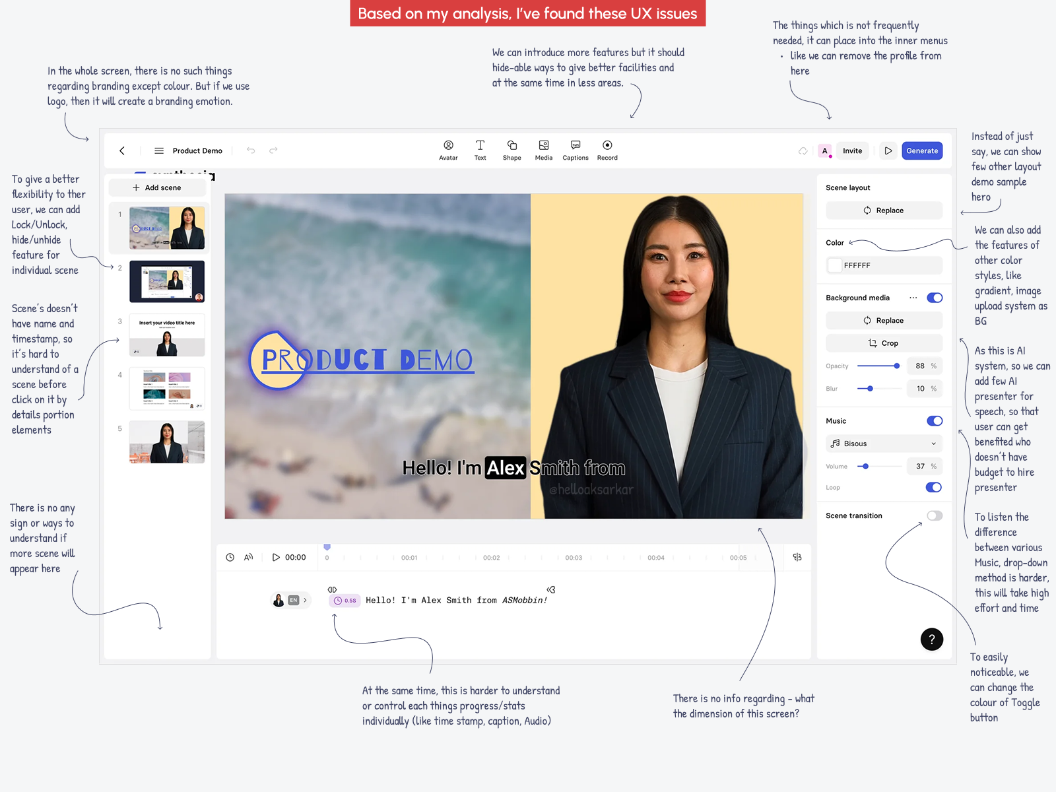Screen dimensions: 1056x792
Task: Open Background media more options dots
Action: 913,298
